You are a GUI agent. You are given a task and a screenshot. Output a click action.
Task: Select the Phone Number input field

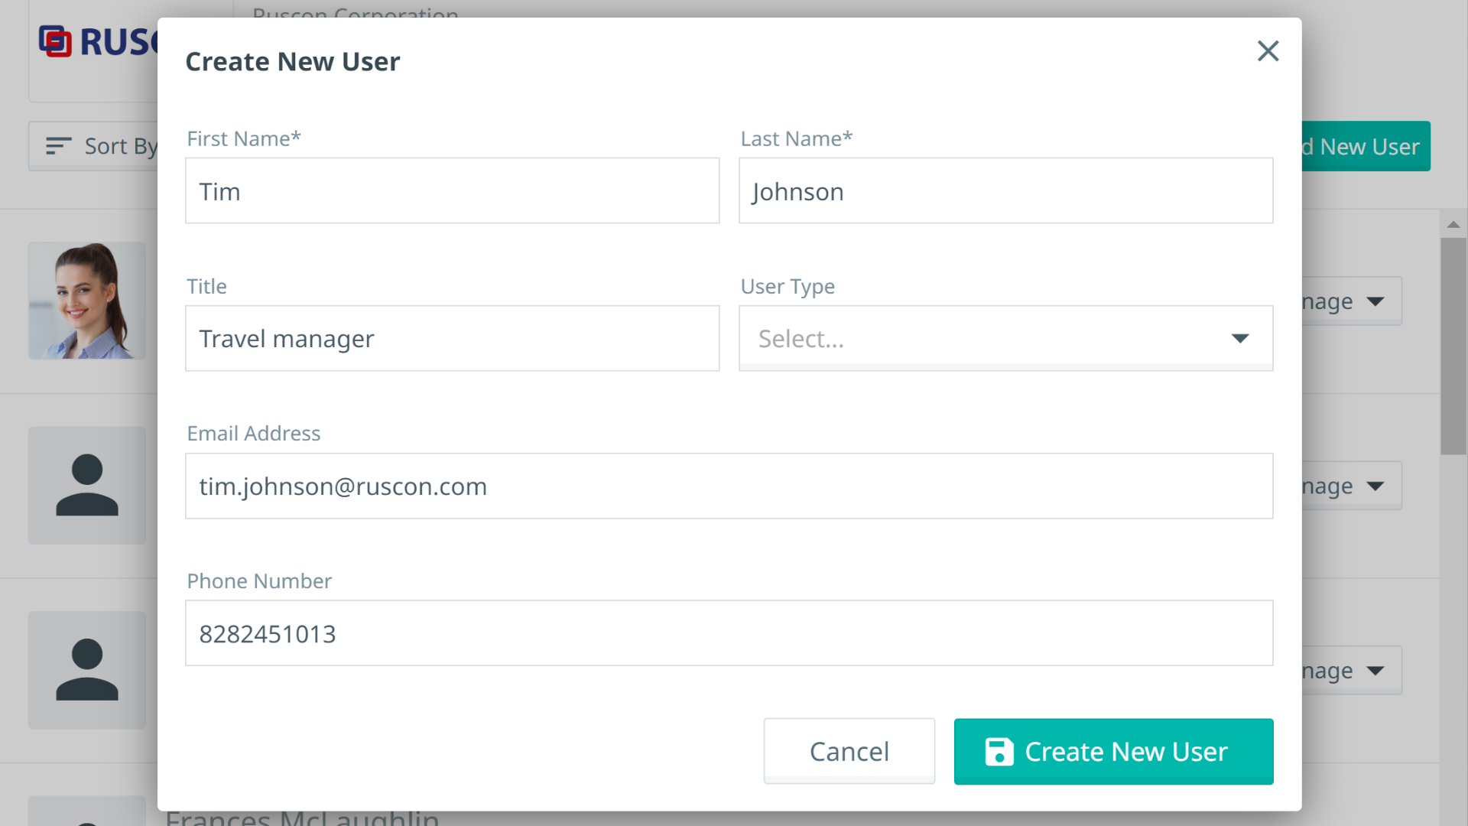(x=729, y=633)
